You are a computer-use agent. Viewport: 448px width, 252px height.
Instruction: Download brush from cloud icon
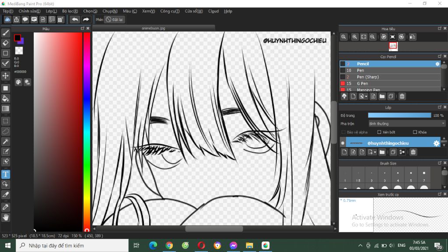(x=344, y=96)
